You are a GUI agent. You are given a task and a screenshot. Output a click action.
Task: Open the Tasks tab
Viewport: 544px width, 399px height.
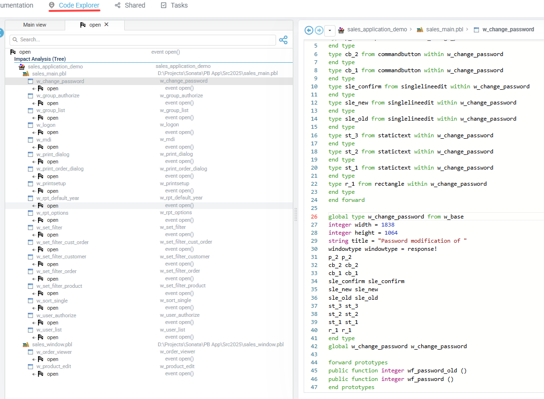(x=174, y=6)
